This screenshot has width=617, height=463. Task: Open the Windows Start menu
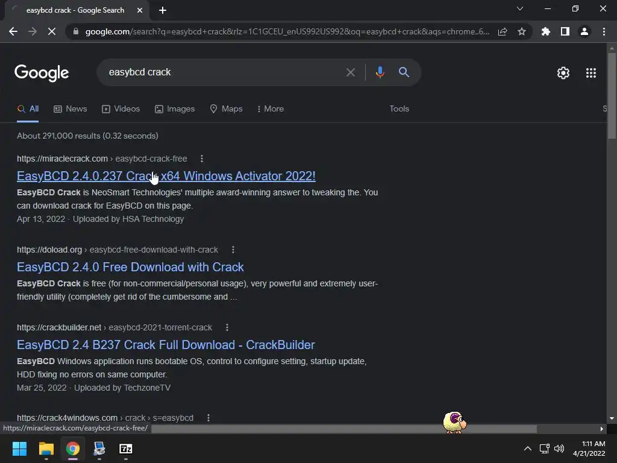coord(19,449)
